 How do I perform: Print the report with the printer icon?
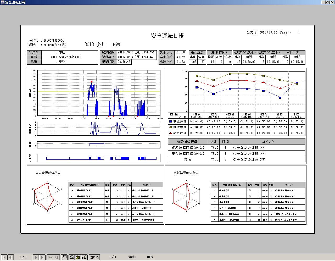[72, 257]
